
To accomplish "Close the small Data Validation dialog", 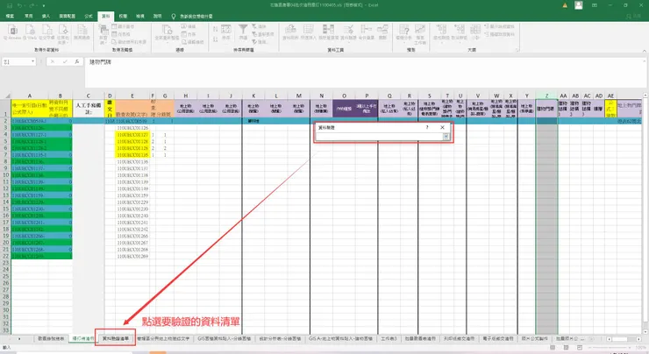I will 443,127.
